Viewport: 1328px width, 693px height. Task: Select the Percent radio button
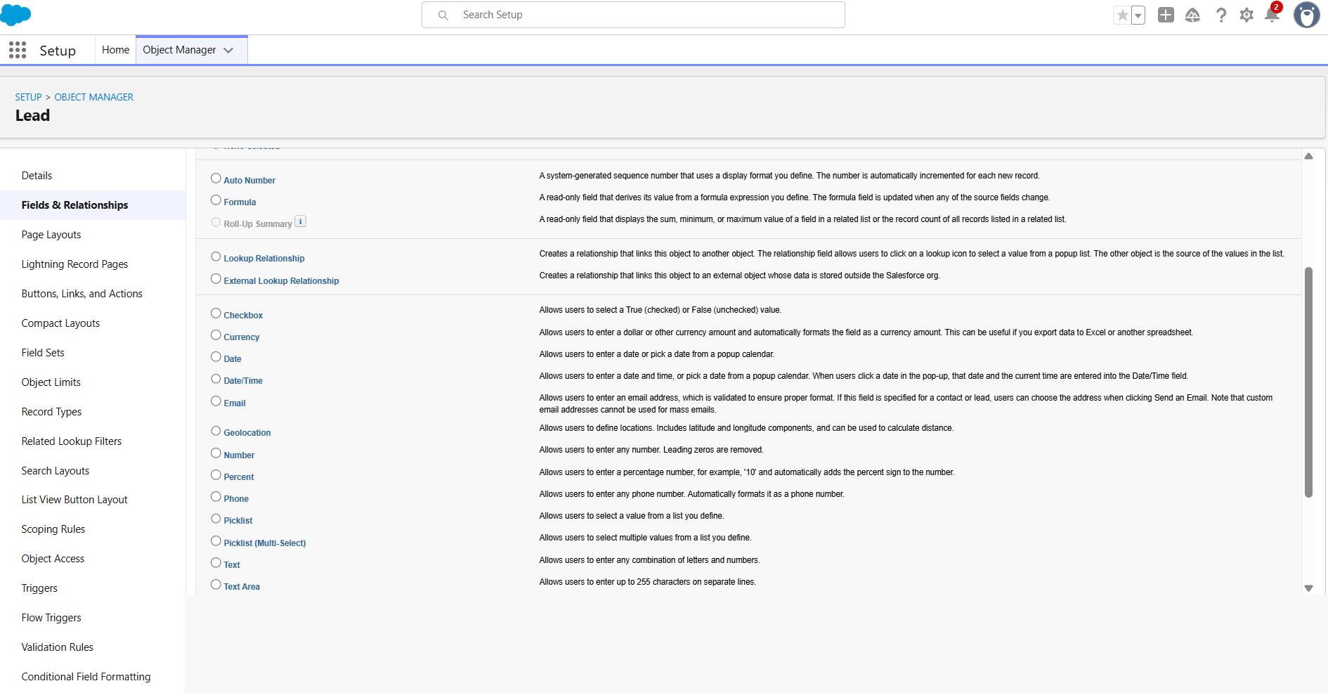click(216, 475)
